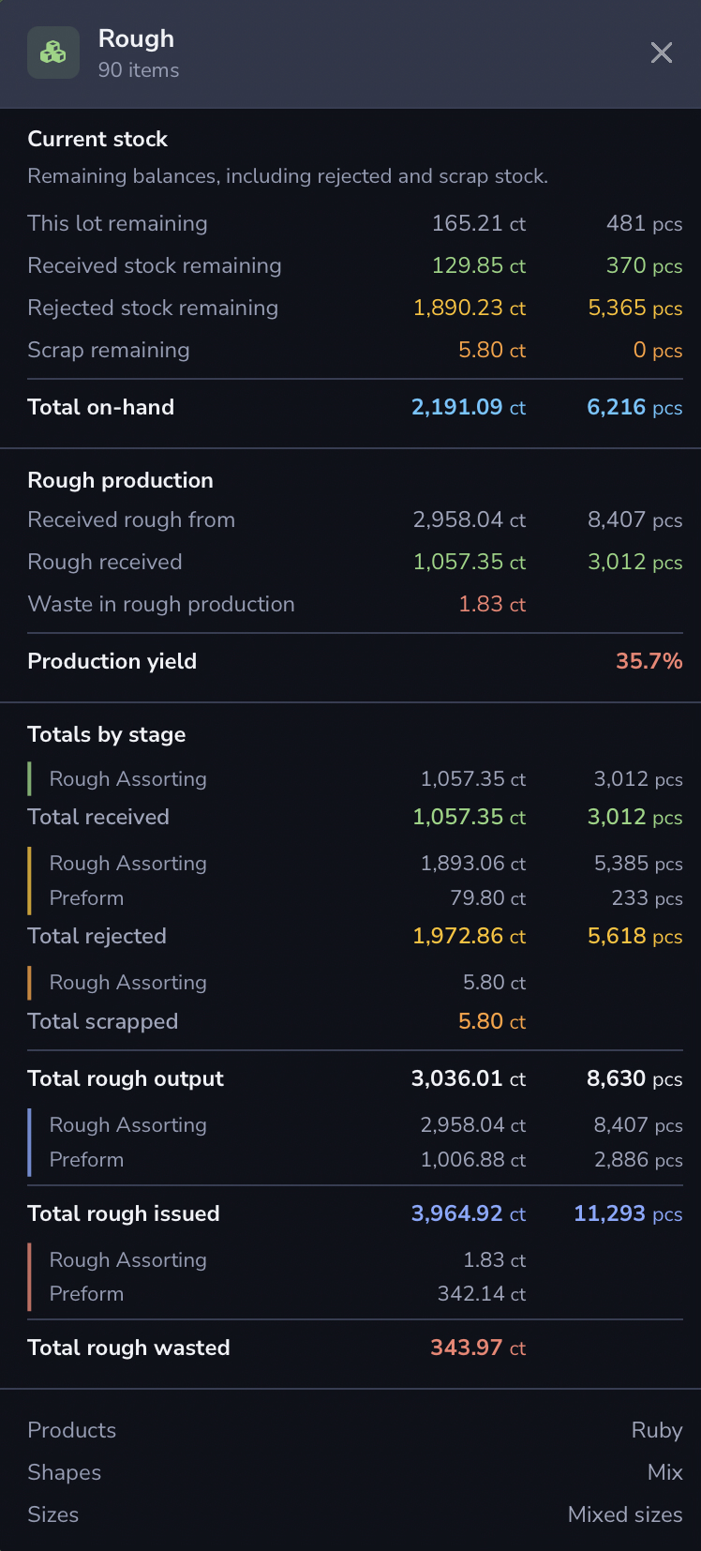The image size is (701, 1551).
Task: Click Total received label
Action: [x=98, y=817]
